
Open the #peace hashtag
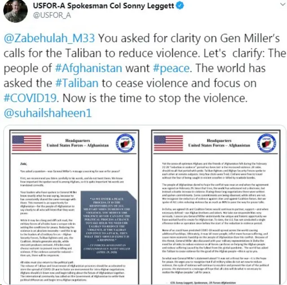pos(171,69)
